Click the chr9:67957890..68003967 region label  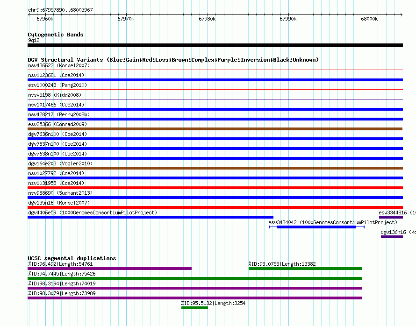pos(60,10)
